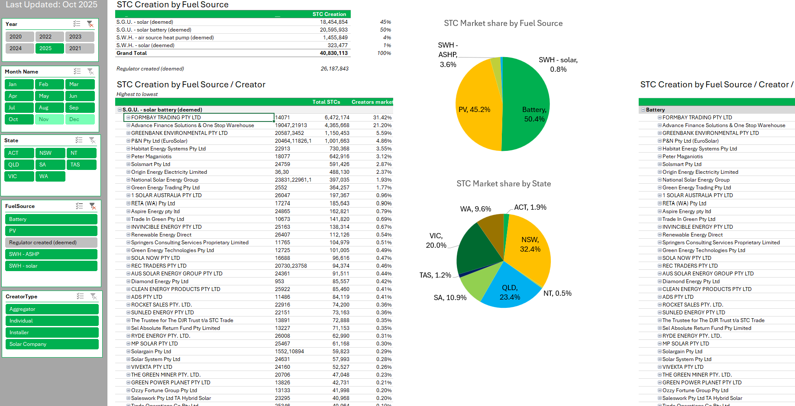Clear the filter on FuelSource slicer

point(93,206)
